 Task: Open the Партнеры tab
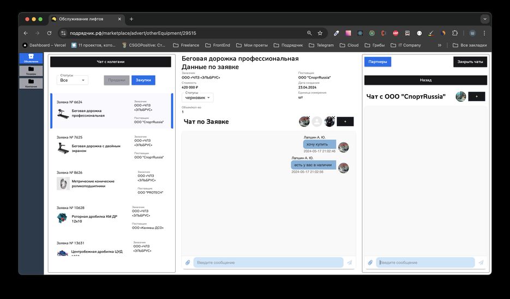click(x=377, y=62)
